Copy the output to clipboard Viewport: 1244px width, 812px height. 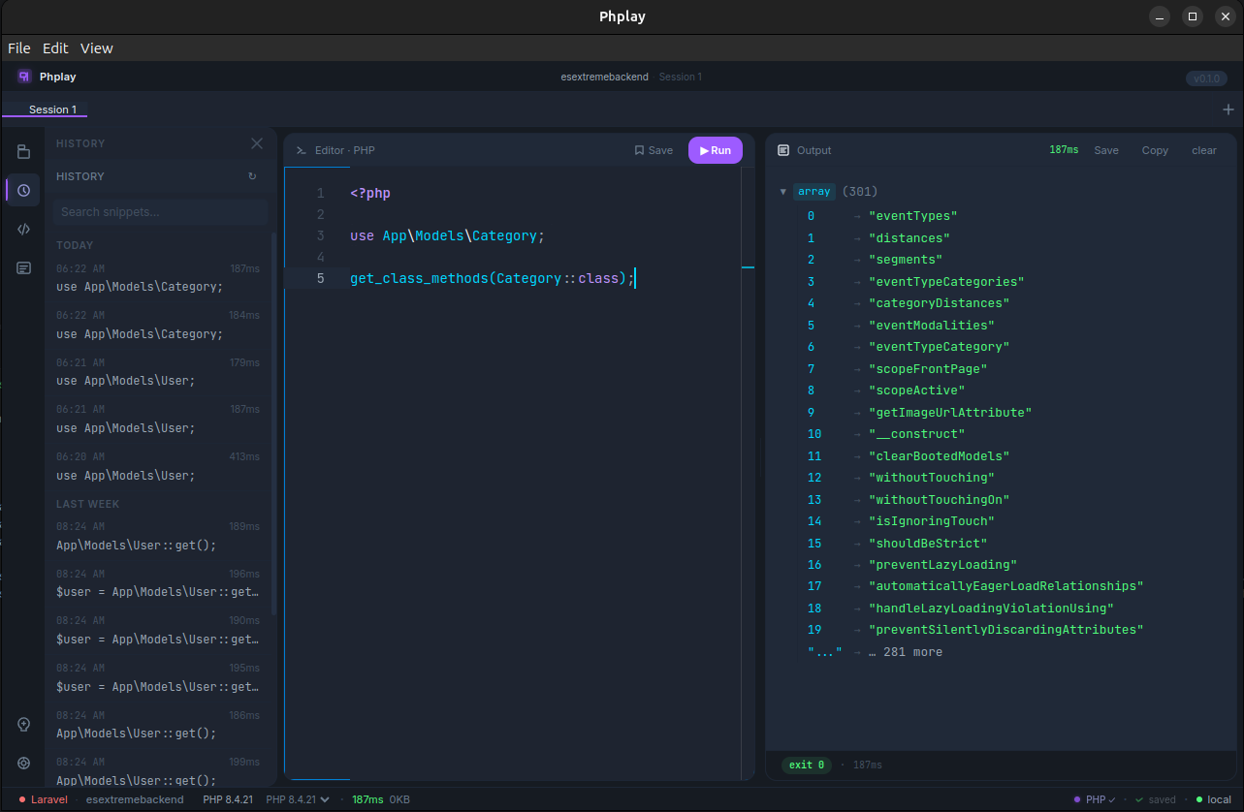[1155, 150]
